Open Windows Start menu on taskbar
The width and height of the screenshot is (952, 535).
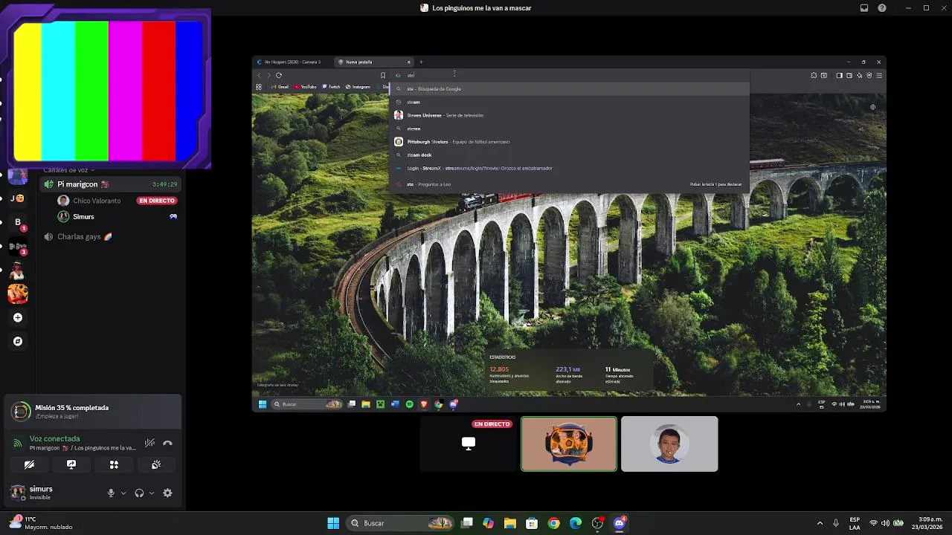[333, 523]
